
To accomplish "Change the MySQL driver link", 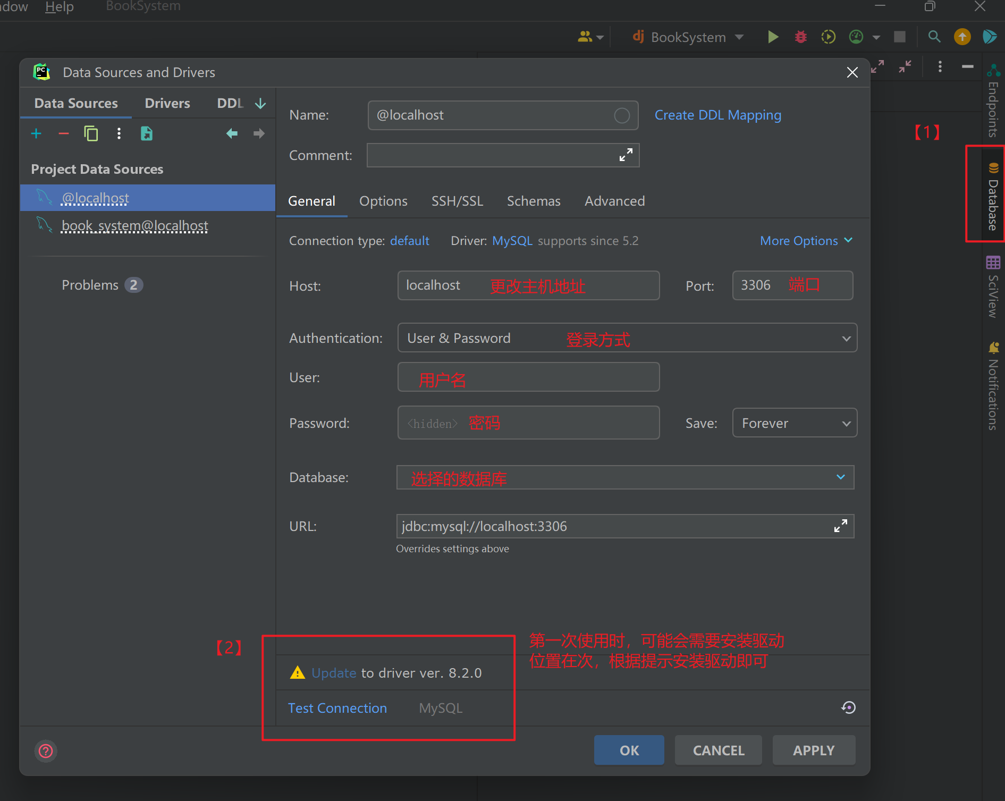I will click(x=512, y=241).
